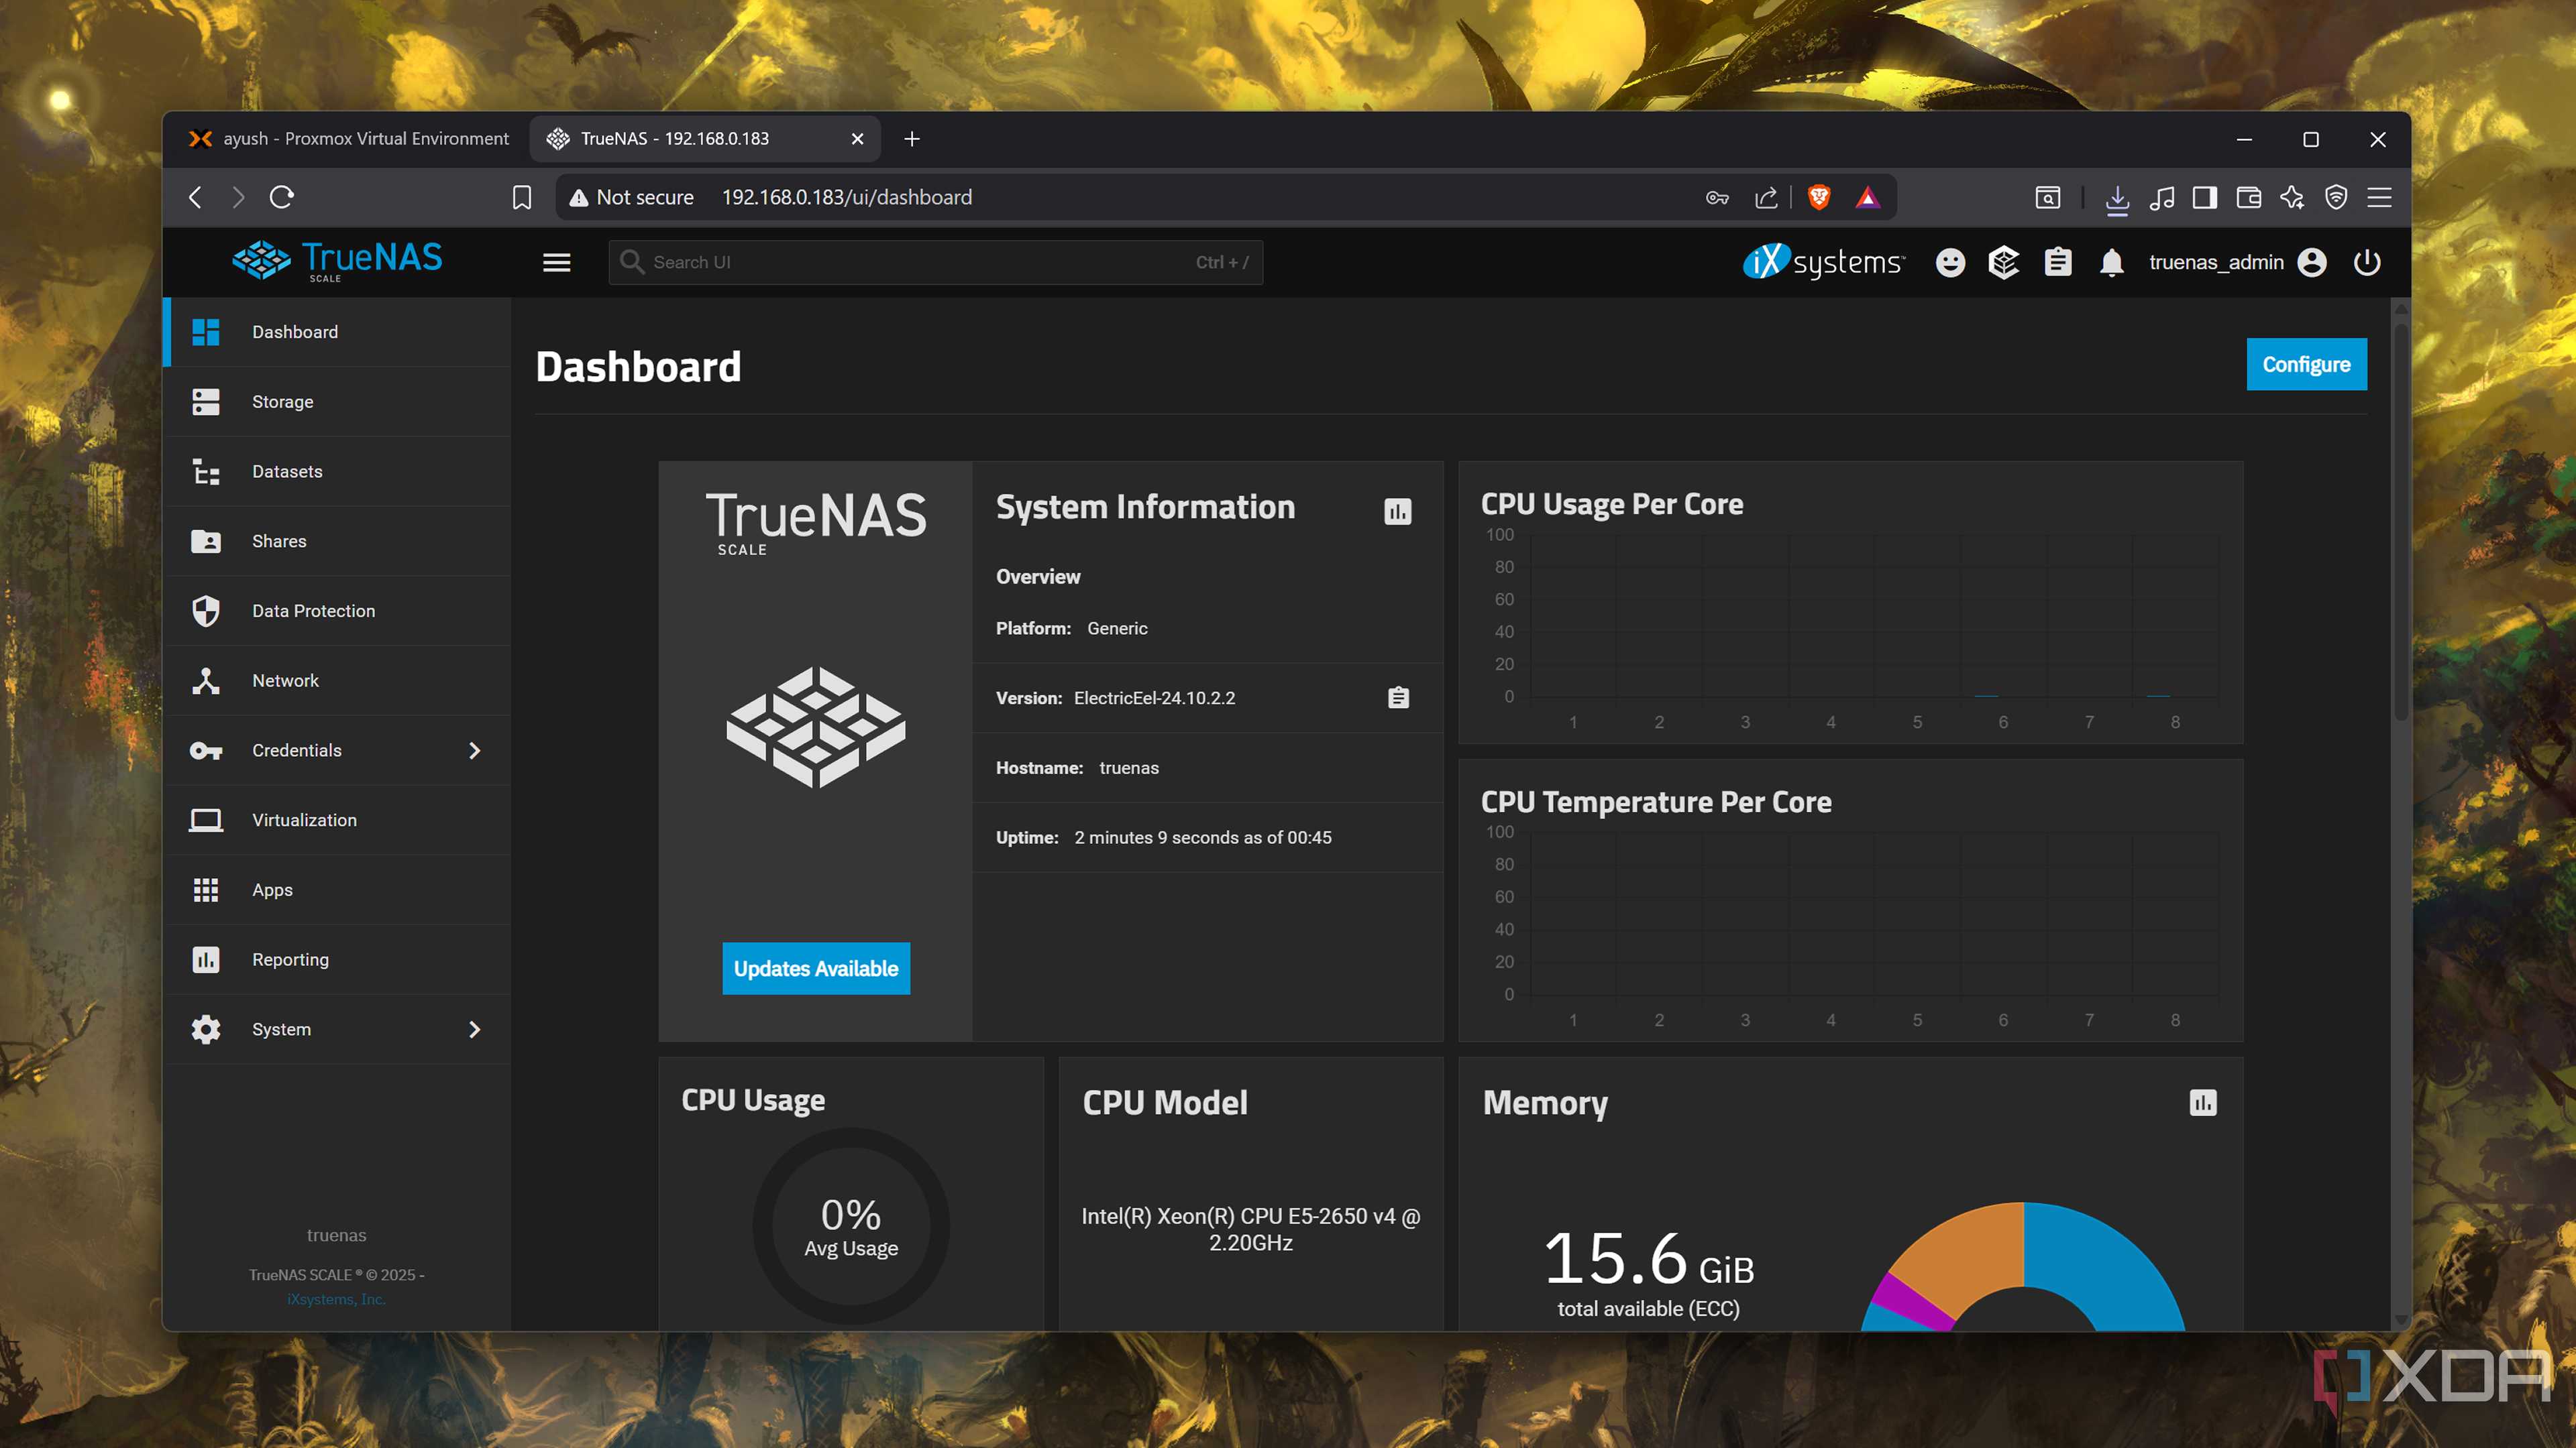Click the share page icon
Viewport: 2576px width, 1448px height.
coord(1767,197)
